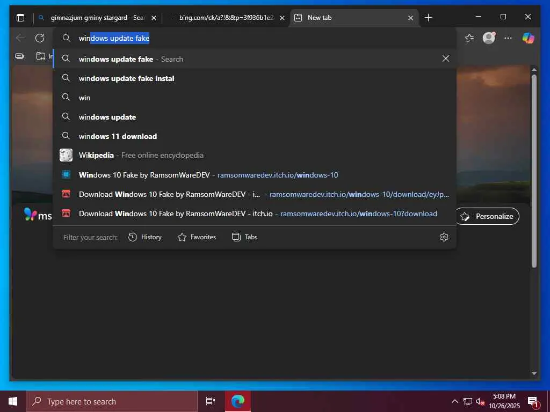
Task: Go back with the back arrow
Action: (21, 38)
